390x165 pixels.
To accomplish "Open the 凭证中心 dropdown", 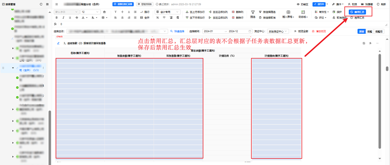I will pos(278,31).
